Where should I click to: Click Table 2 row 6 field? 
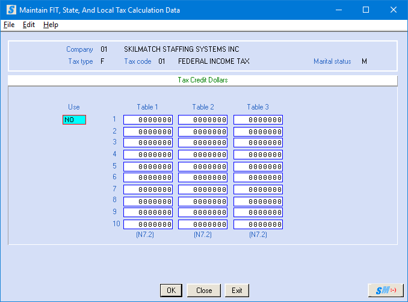pos(203,177)
